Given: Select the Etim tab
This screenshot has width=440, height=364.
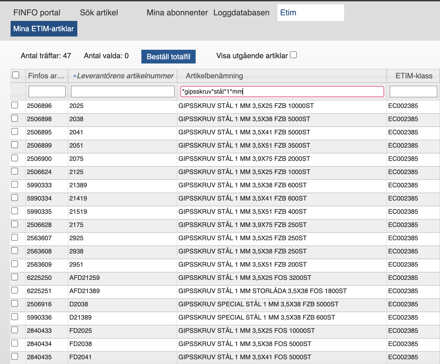Looking at the screenshot, I should tap(288, 13).
